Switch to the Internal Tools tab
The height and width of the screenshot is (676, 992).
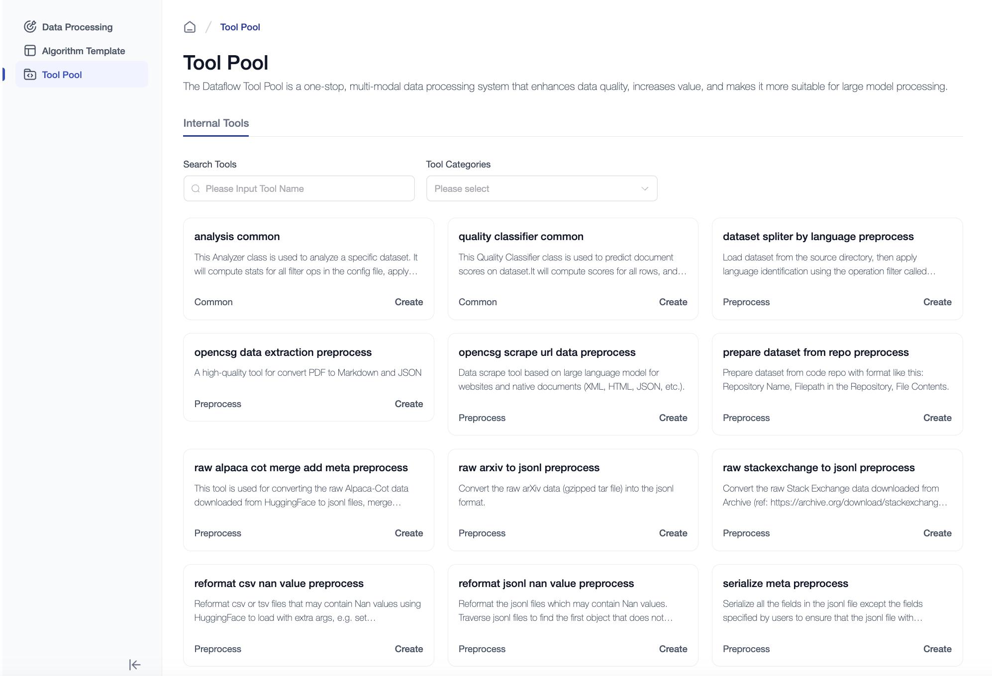216,123
